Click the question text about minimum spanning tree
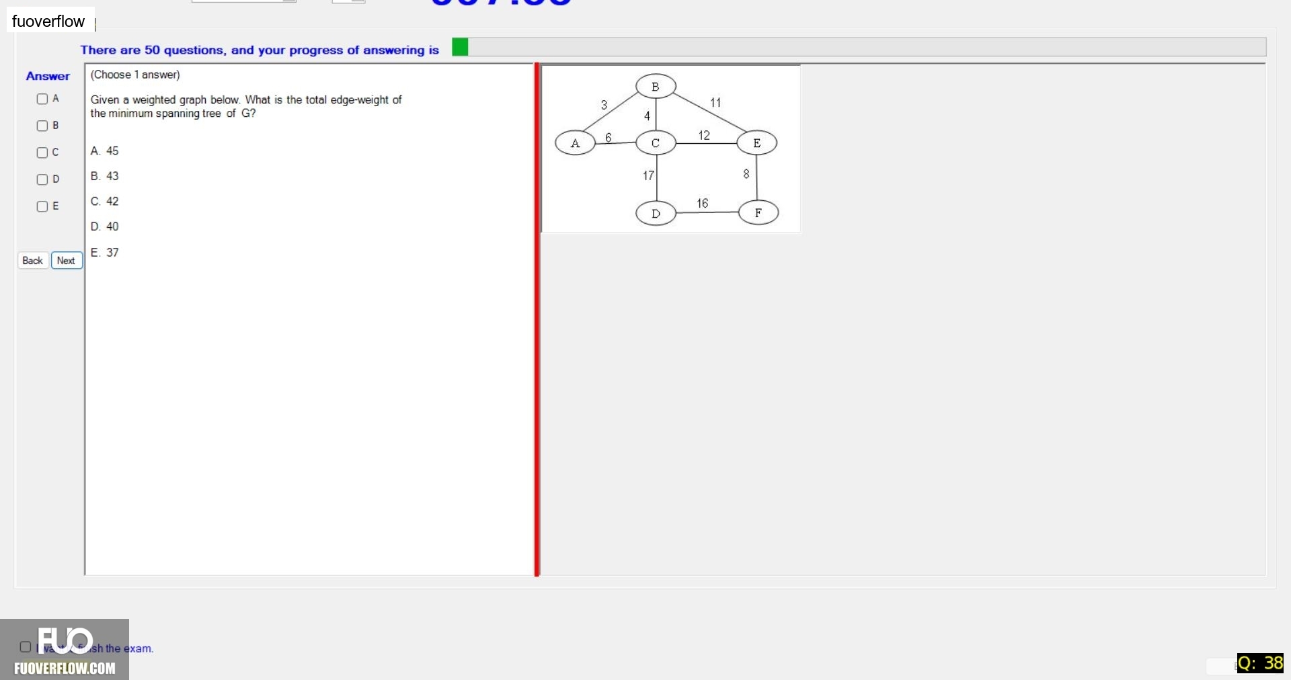The height and width of the screenshot is (680, 1291). click(x=246, y=106)
